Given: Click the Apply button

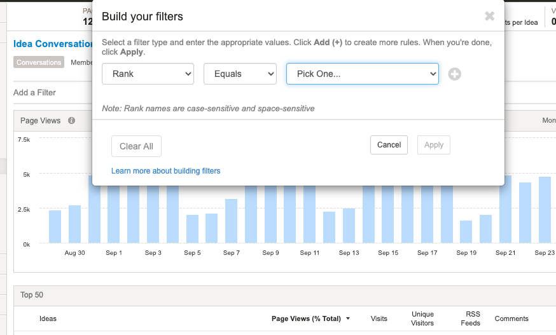Looking at the screenshot, I should click(433, 145).
